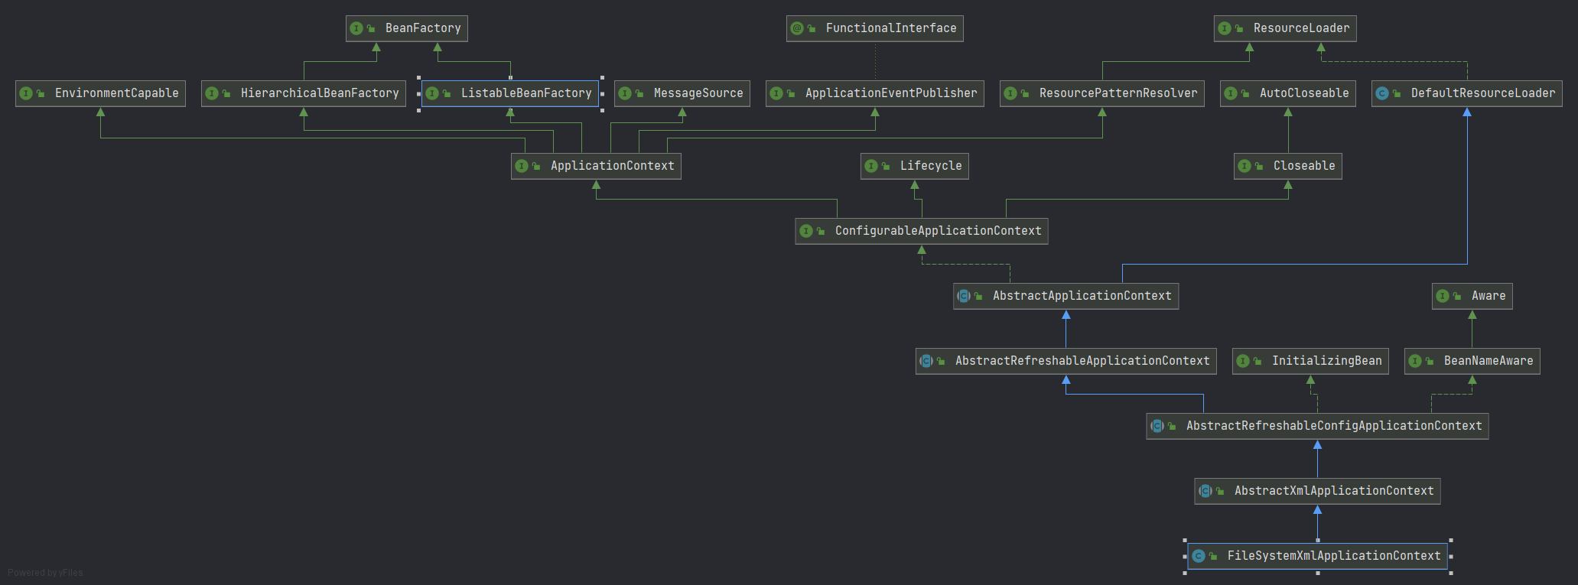Image resolution: width=1578 pixels, height=585 pixels.
Task: Select the AutoCloseable node label
Action: [1304, 93]
